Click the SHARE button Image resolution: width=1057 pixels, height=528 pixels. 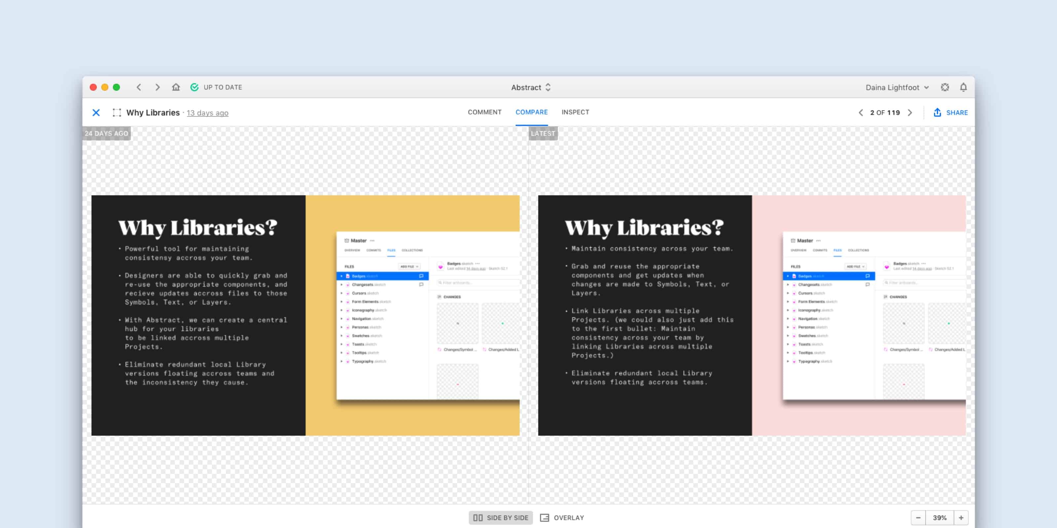point(952,113)
